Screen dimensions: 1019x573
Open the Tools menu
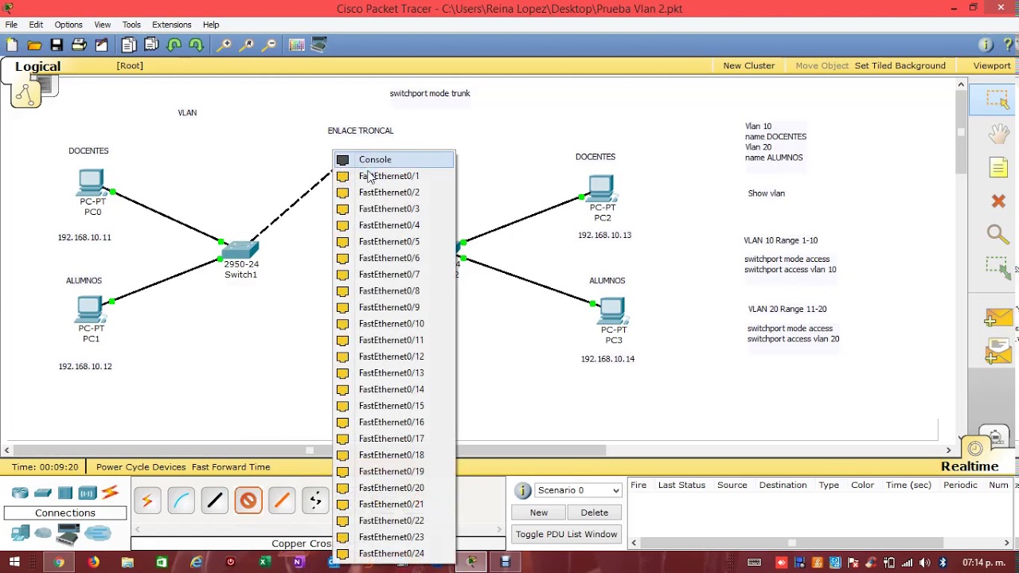[x=131, y=25]
